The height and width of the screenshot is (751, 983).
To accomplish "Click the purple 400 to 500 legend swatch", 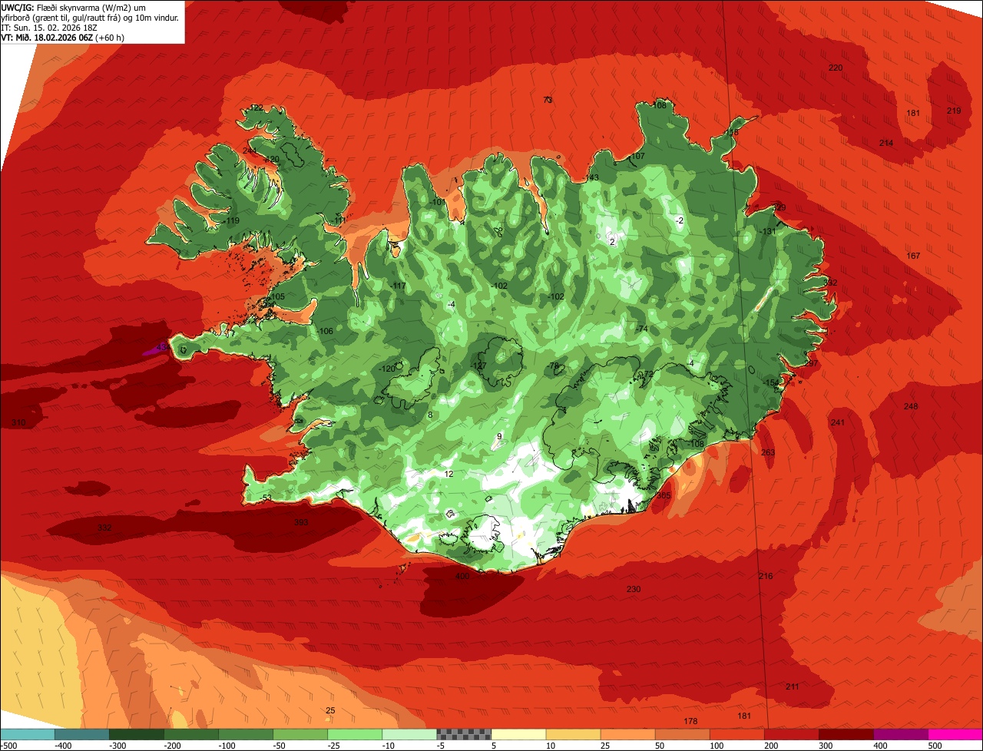I will 900,734.
